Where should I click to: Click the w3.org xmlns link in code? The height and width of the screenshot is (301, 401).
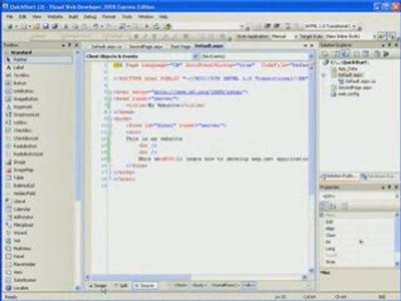(x=198, y=92)
